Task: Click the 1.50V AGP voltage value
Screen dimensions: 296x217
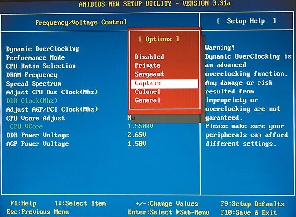Action: (137, 144)
